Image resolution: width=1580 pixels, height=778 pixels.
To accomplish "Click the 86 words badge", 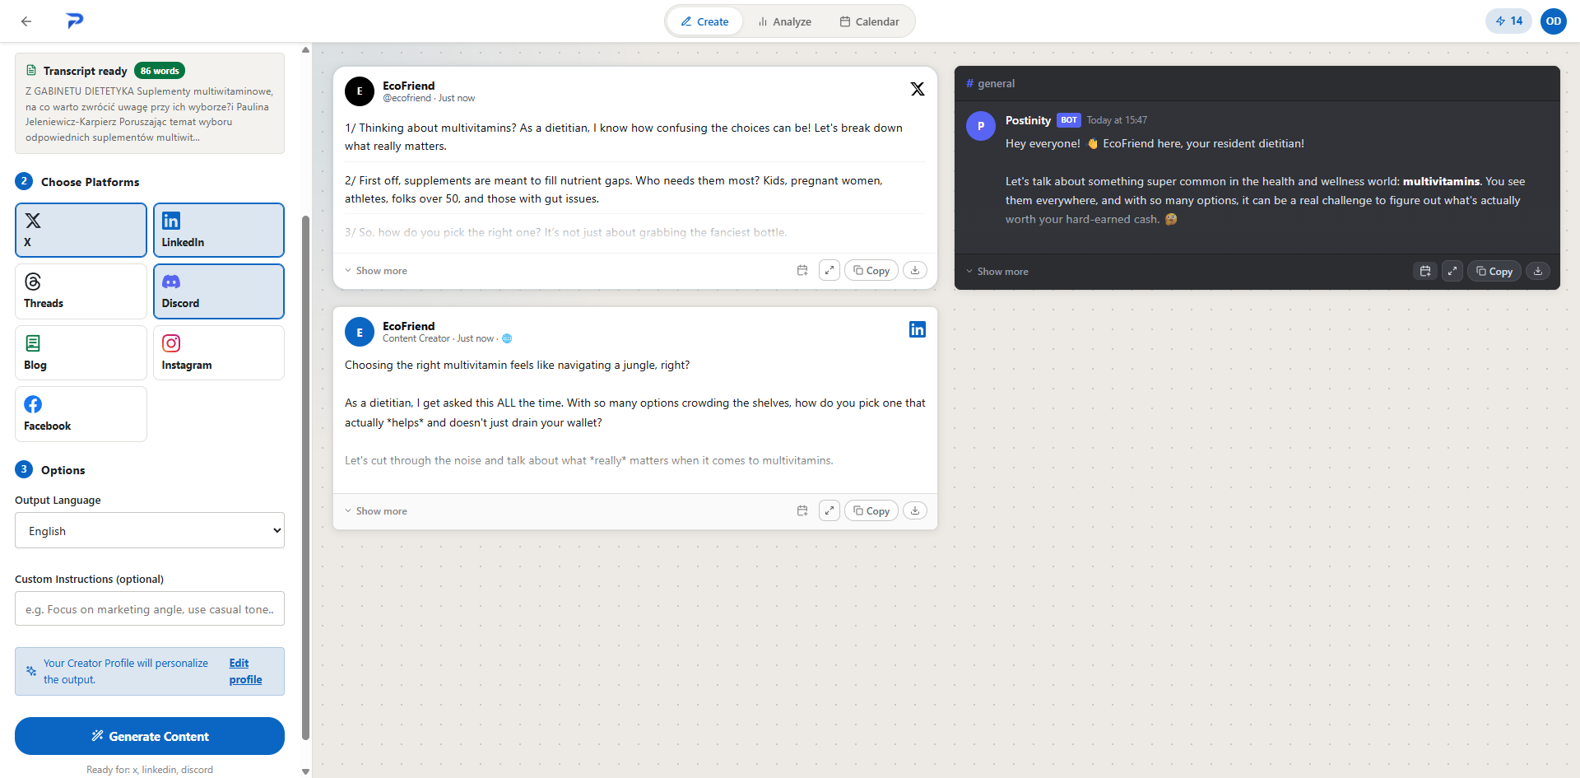I will click(x=160, y=71).
